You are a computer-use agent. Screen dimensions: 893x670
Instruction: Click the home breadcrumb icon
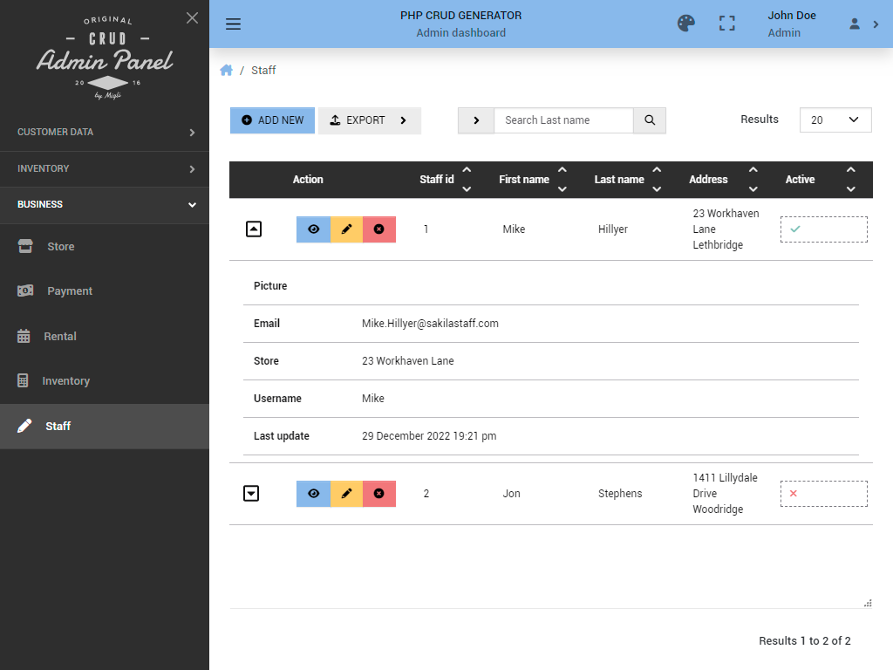click(227, 71)
